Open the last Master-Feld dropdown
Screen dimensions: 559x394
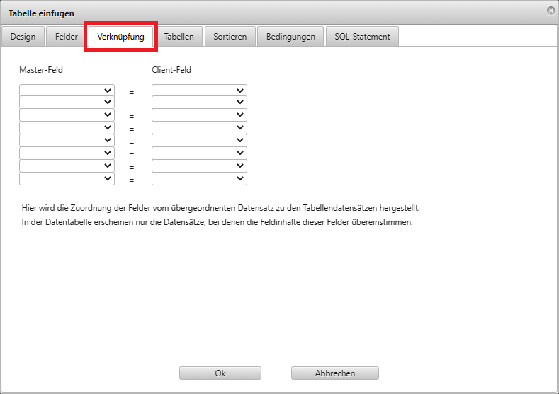[x=67, y=179]
